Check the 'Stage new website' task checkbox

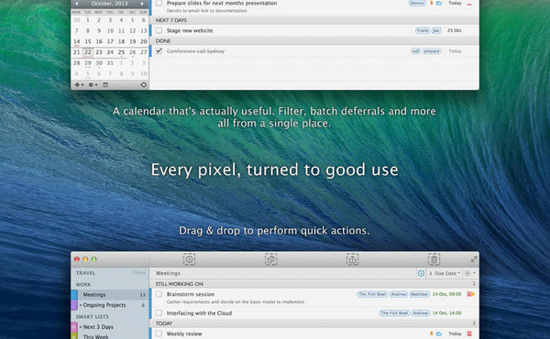pos(159,30)
